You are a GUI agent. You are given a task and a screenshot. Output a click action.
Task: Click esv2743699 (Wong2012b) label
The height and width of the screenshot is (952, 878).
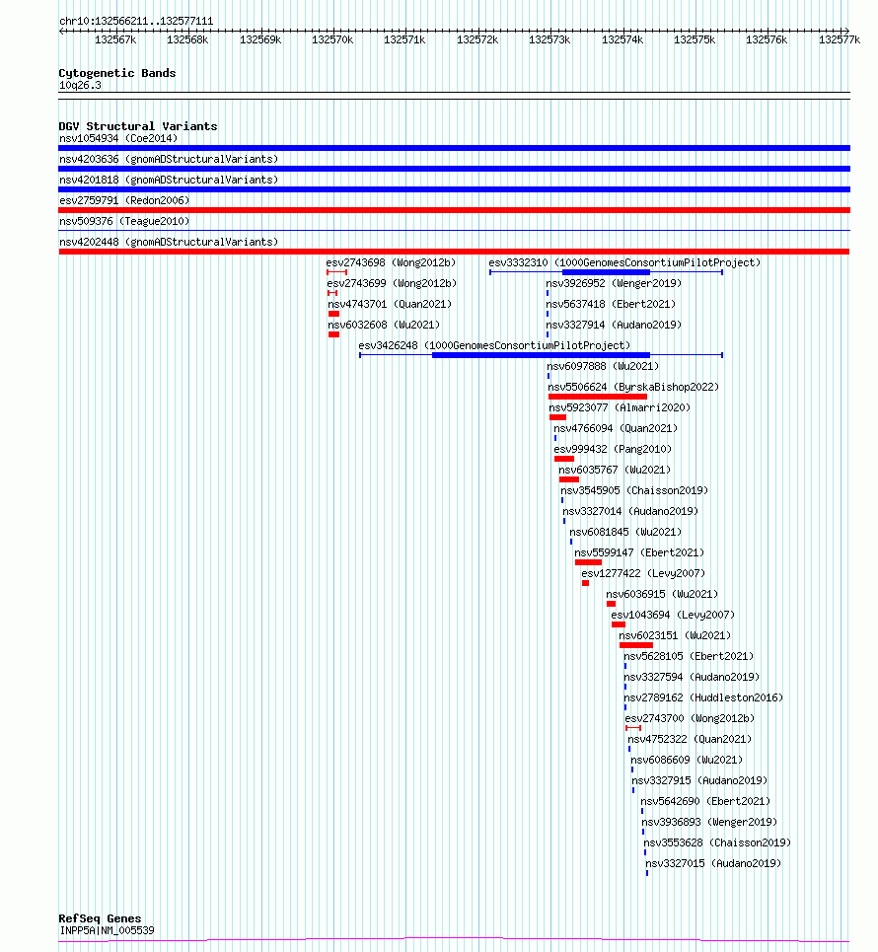(392, 283)
